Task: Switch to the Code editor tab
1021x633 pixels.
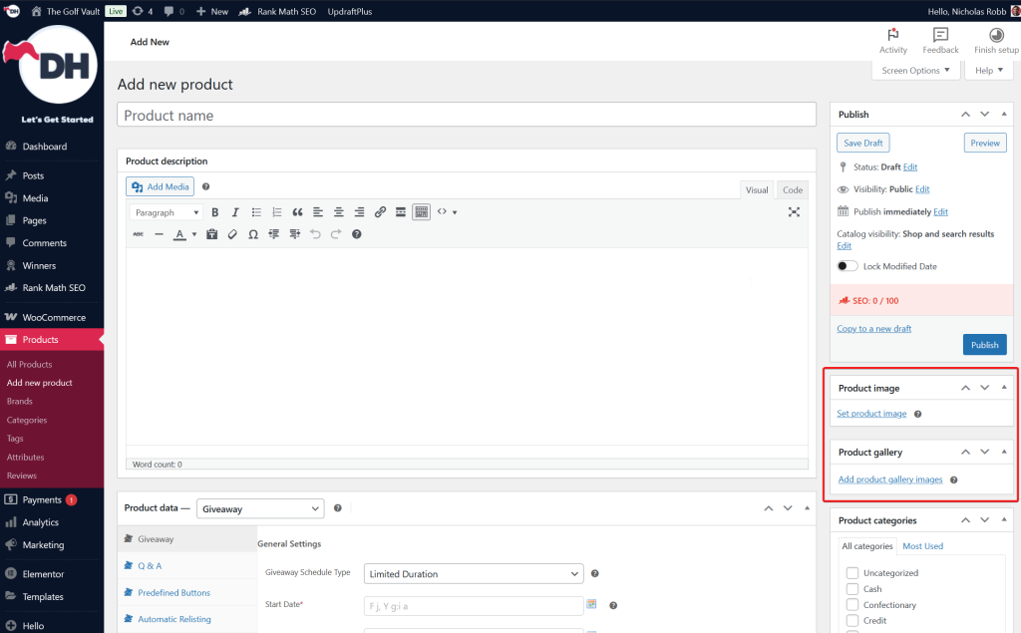Action: coord(792,190)
